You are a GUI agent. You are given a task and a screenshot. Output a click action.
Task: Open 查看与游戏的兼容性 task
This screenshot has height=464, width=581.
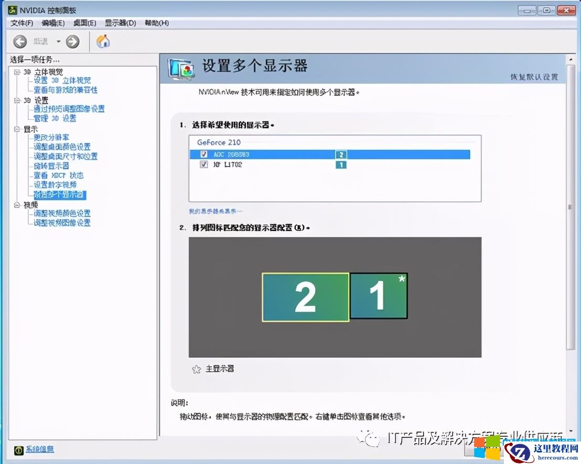(x=66, y=90)
